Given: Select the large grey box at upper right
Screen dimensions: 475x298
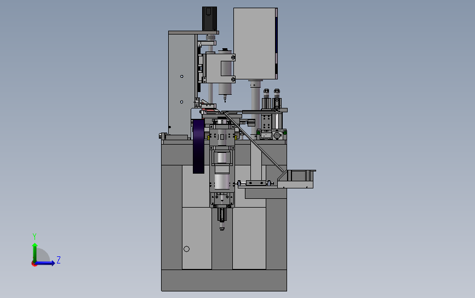Looking at the screenshot, I should click(x=255, y=44).
